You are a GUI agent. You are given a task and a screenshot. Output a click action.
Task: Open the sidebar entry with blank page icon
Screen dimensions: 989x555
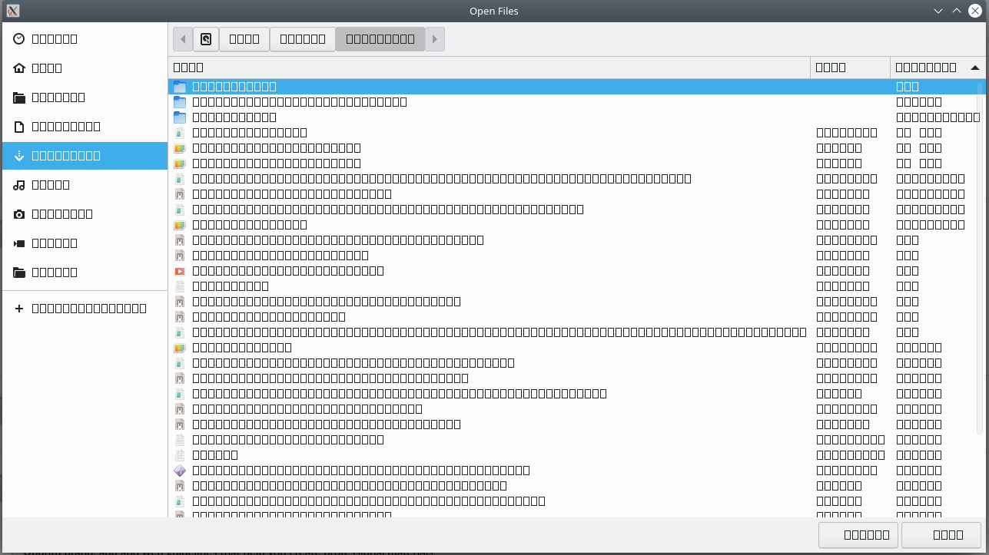(x=85, y=126)
